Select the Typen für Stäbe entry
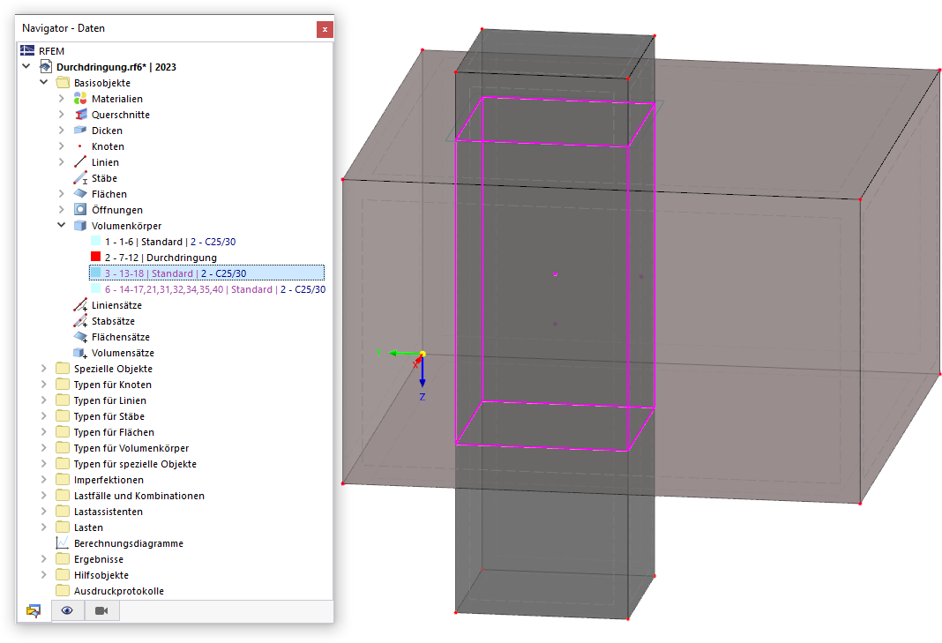This screenshot has height=643, width=942. [x=108, y=415]
